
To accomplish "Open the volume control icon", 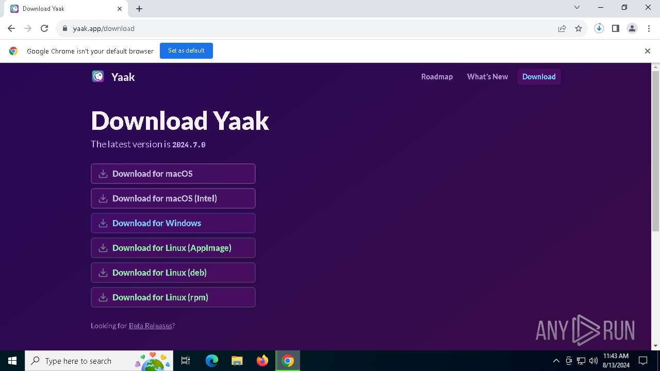I will 593,361.
